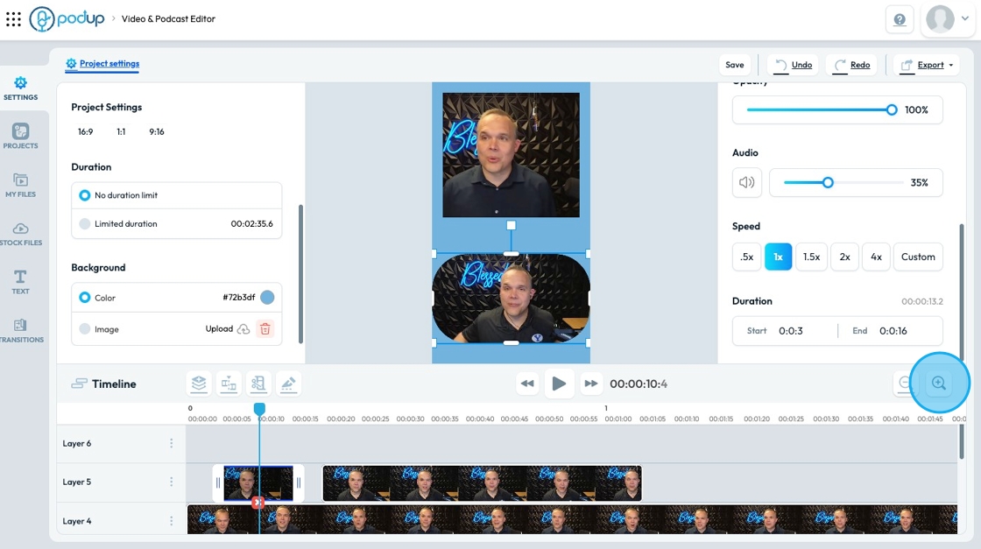
Task: Click the Podup logo
Action: tap(67, 18)
